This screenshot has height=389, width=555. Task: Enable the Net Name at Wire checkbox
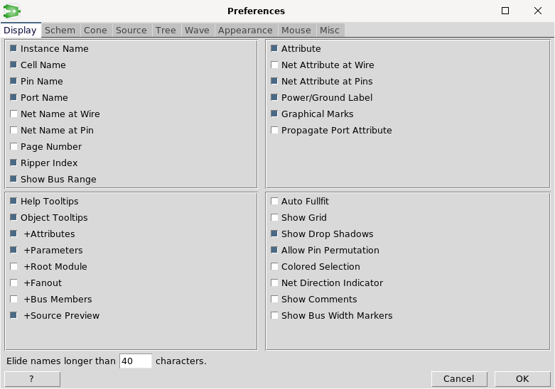[x=14, y=114]
